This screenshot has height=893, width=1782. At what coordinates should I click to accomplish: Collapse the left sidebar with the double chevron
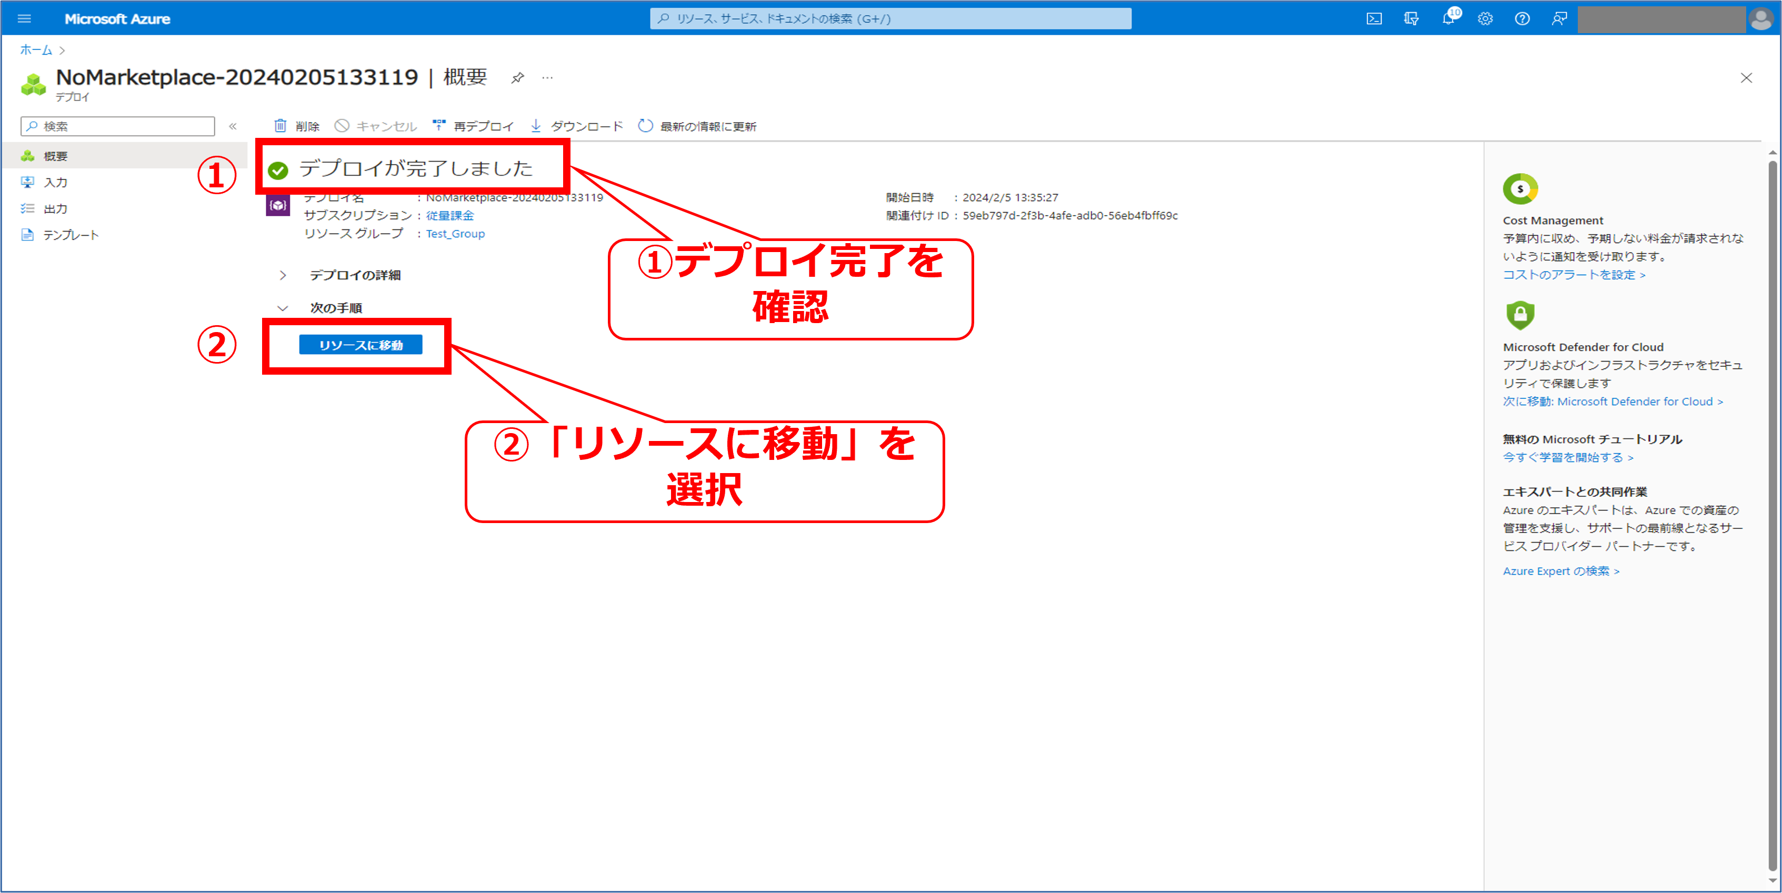click(x=233, y=126)
